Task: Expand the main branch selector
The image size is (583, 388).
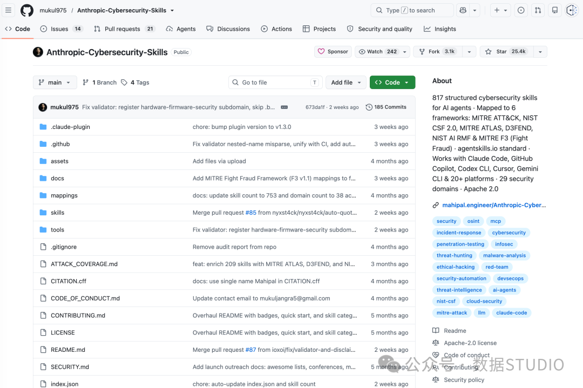Action: pyautogui.click(x=55, y=83)
